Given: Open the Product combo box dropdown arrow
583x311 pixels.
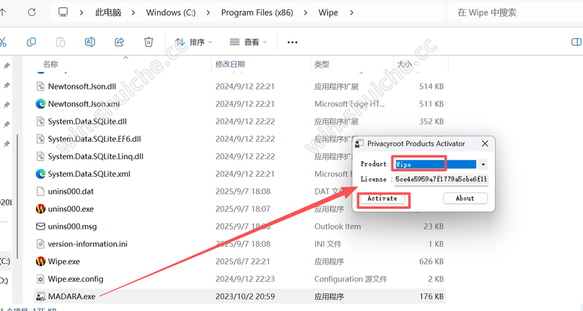Looking at the screenshot, I should point(483,164).
